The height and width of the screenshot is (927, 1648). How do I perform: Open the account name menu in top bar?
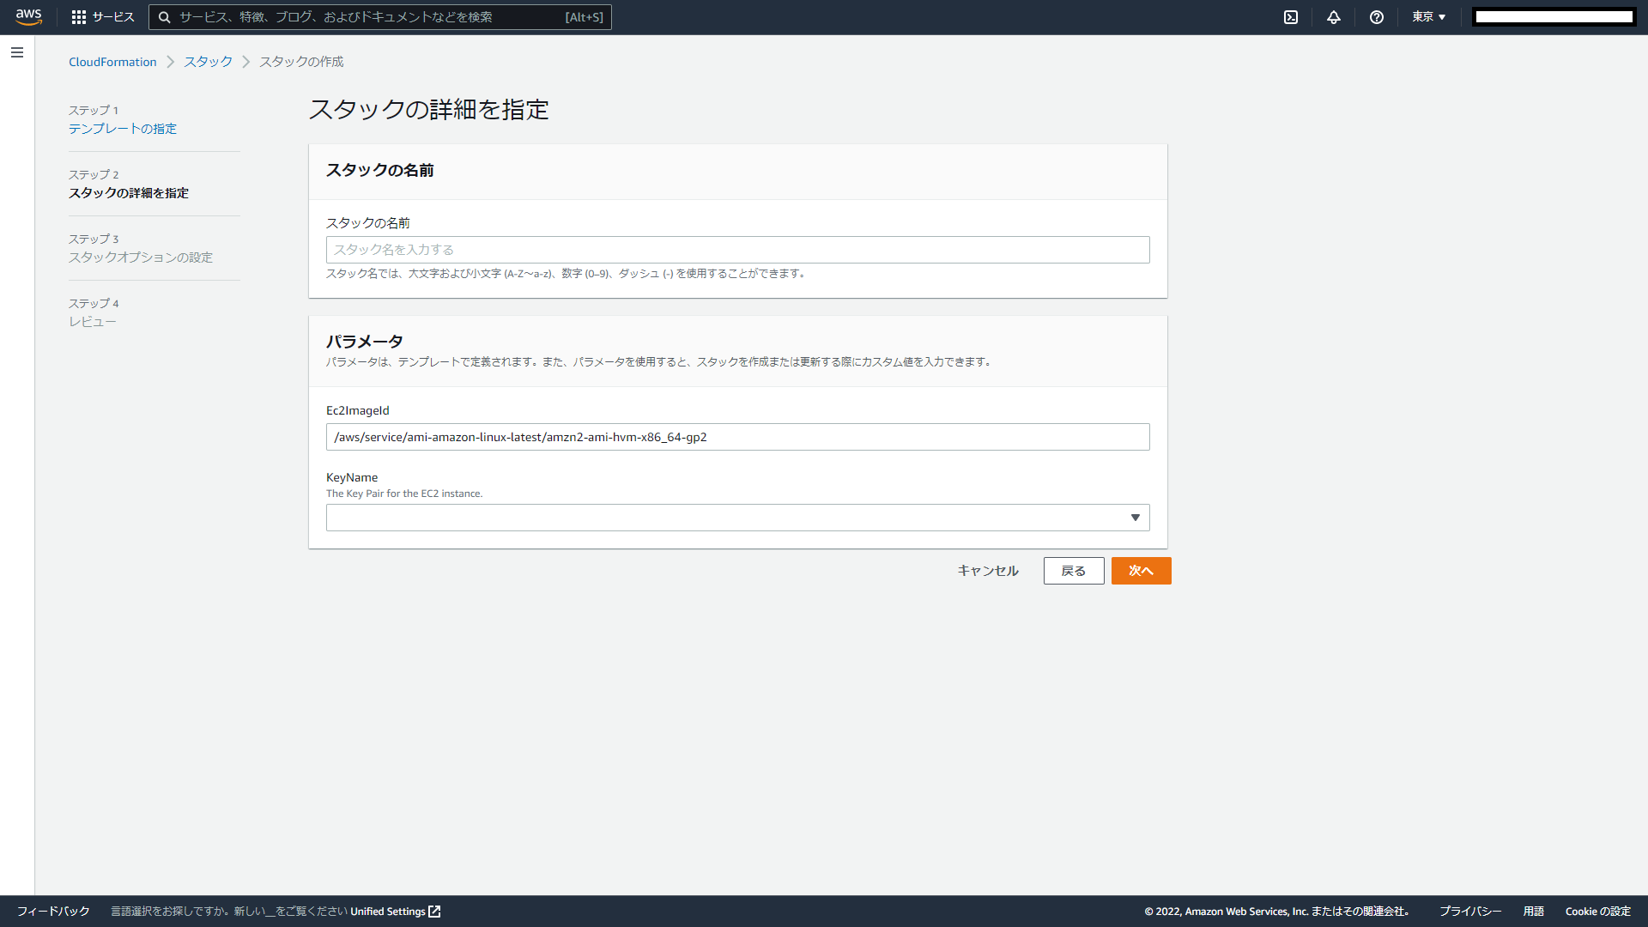[x=1554, y=17]
